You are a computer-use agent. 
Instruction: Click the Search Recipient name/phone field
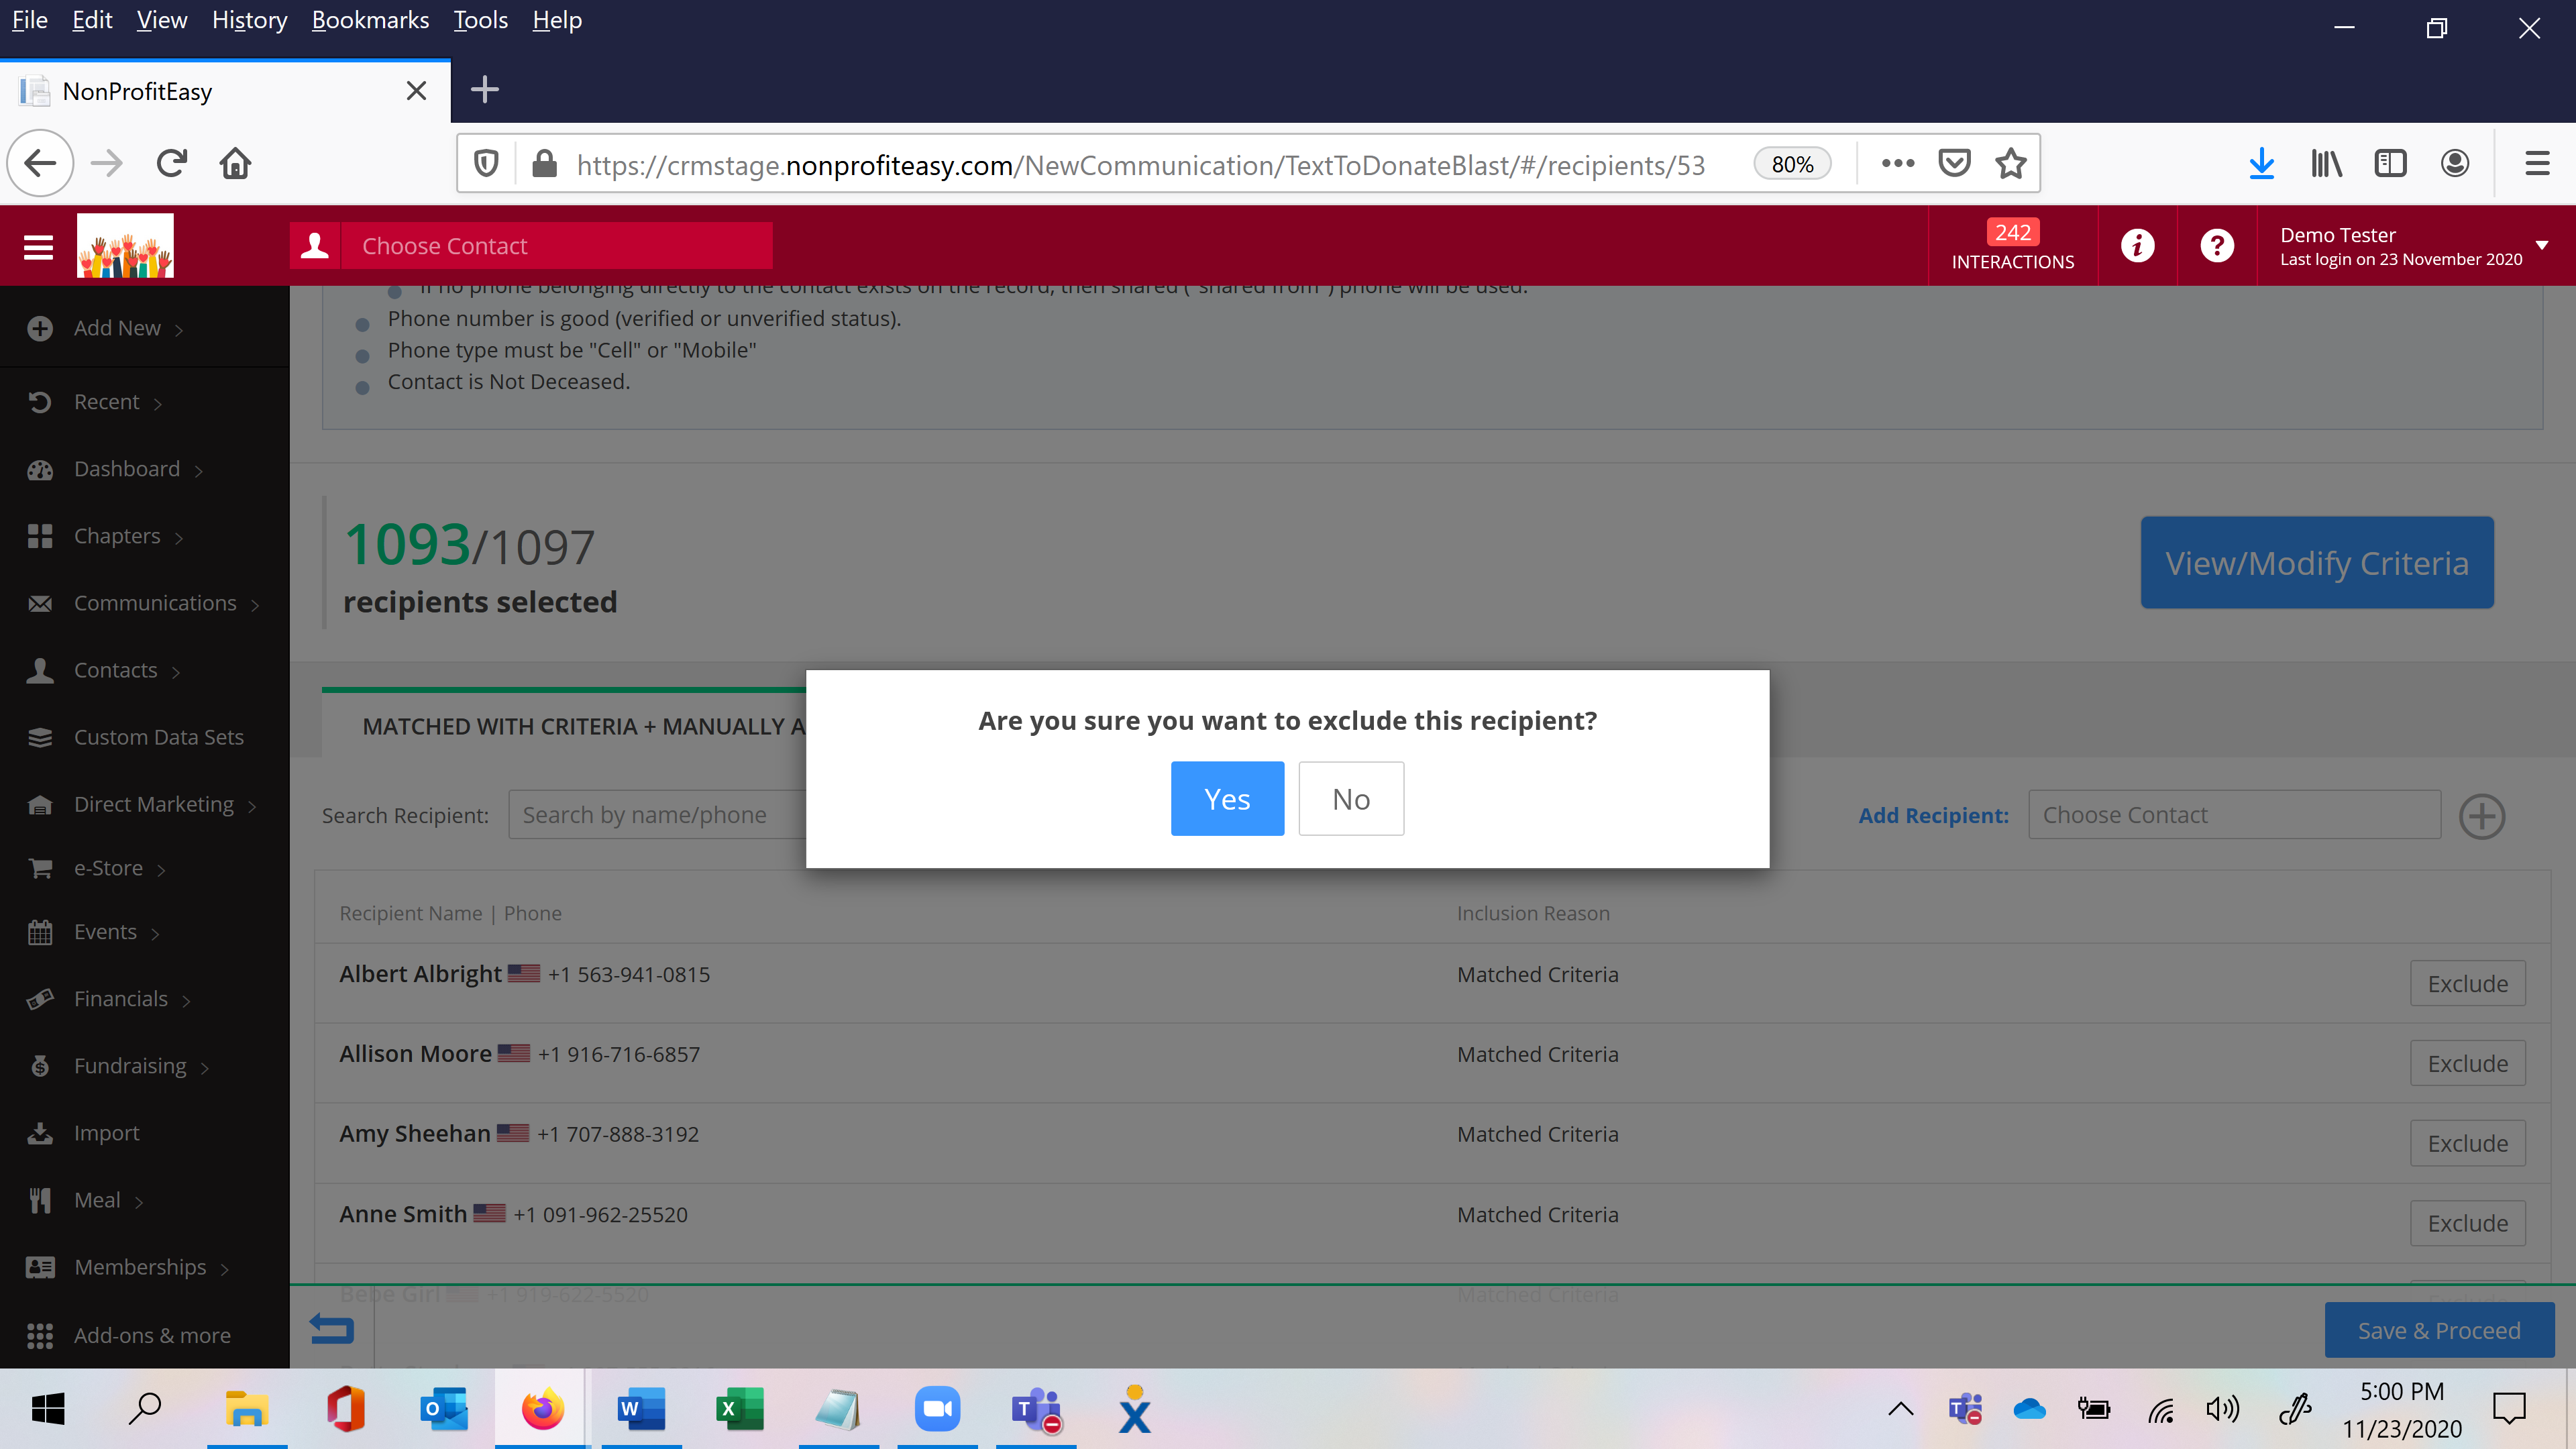657,815
